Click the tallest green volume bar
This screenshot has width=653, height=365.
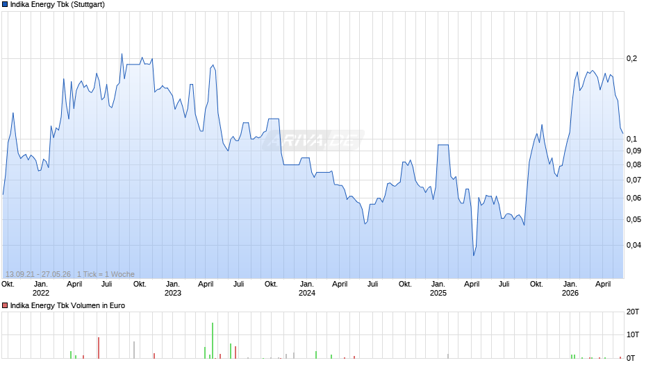pos(213,341)
